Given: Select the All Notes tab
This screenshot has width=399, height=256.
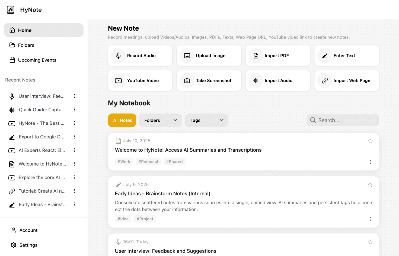Looking at the screenshot, I should pyautogui.click(x=122, y=120).
